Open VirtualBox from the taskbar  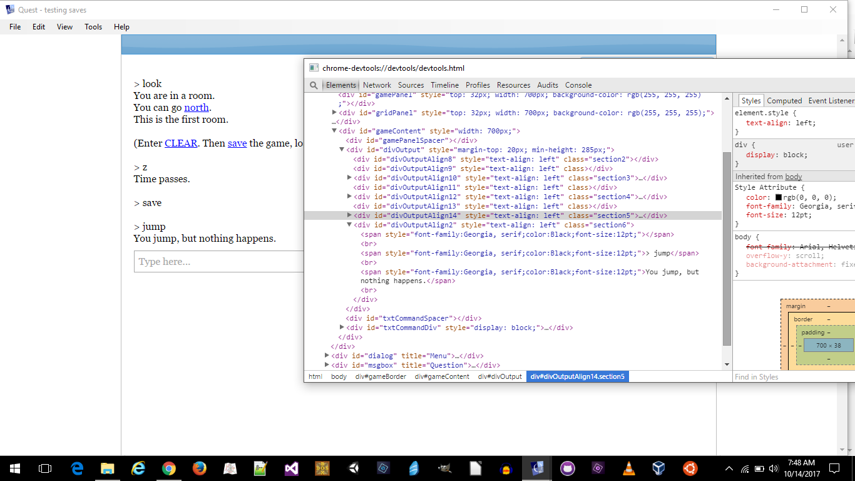click(658, 468)
